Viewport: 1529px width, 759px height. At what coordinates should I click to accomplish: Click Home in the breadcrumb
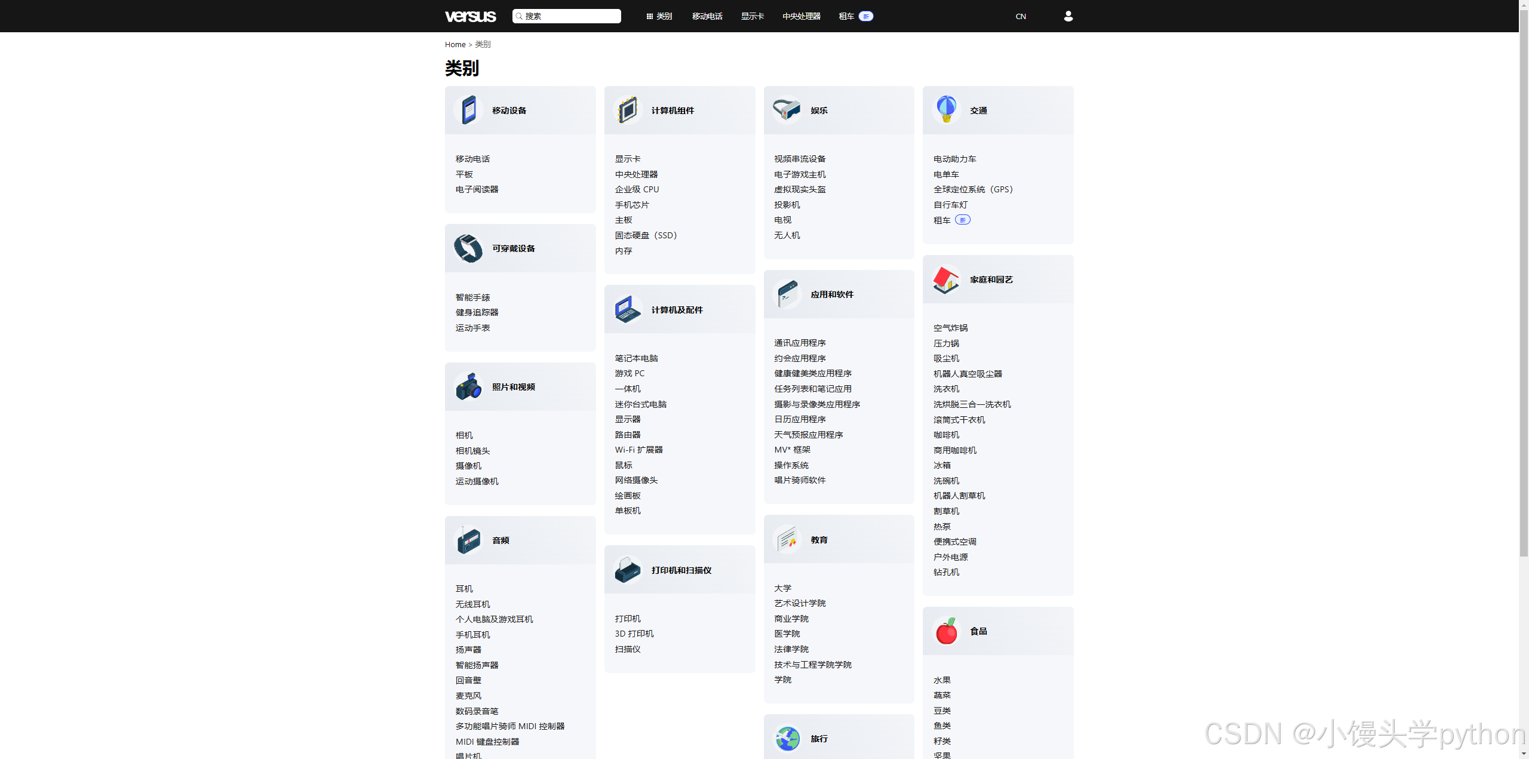[455, 44]
